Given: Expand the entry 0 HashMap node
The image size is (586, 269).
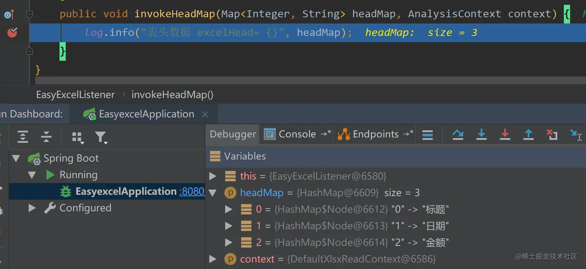Looking at the screenshot, I should click(x=229, y=209).
